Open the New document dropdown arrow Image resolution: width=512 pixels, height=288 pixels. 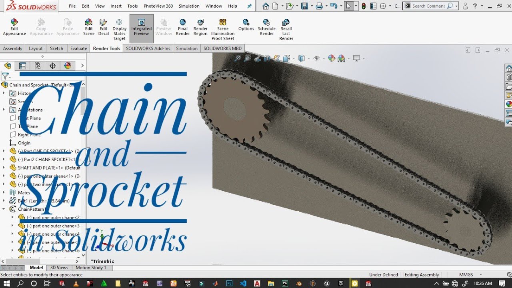point(282,6)
